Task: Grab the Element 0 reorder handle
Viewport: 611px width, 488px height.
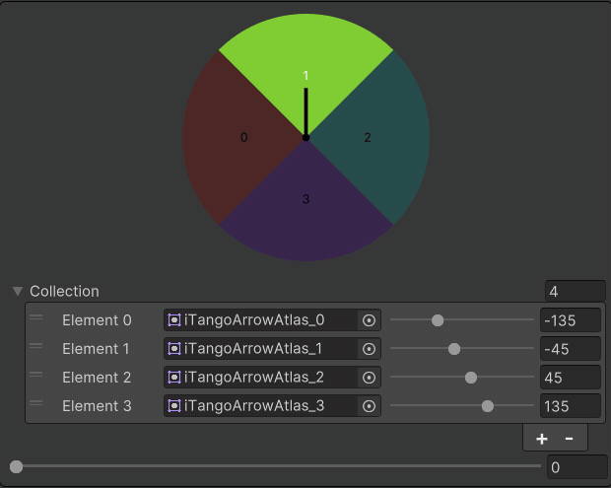Action: [x=35, y=317]
